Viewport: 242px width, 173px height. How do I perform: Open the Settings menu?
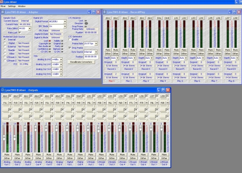(x=12, y=6)
